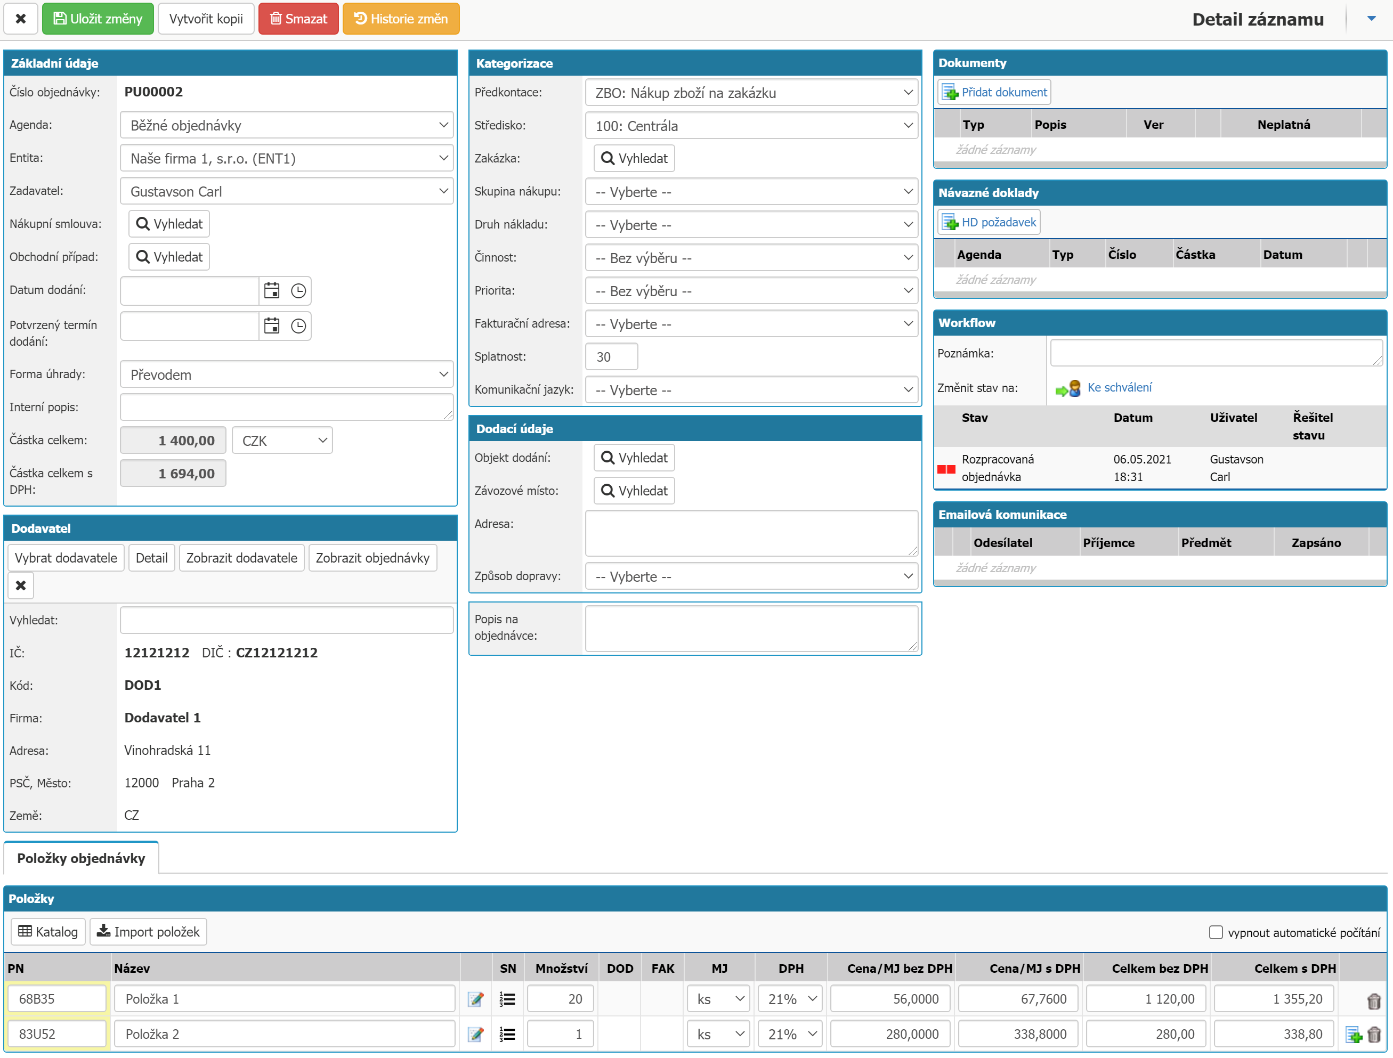Image resolution: width=1393 pixels, height=1058 pixels.
Task: Click Vyhledat for Zakázka
Action: point(635,158)
